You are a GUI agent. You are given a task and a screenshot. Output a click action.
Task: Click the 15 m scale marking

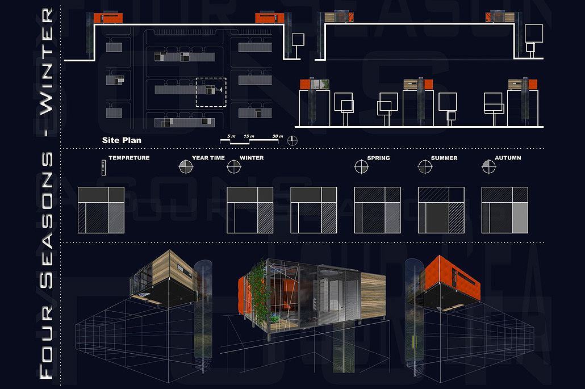point(249,136)
